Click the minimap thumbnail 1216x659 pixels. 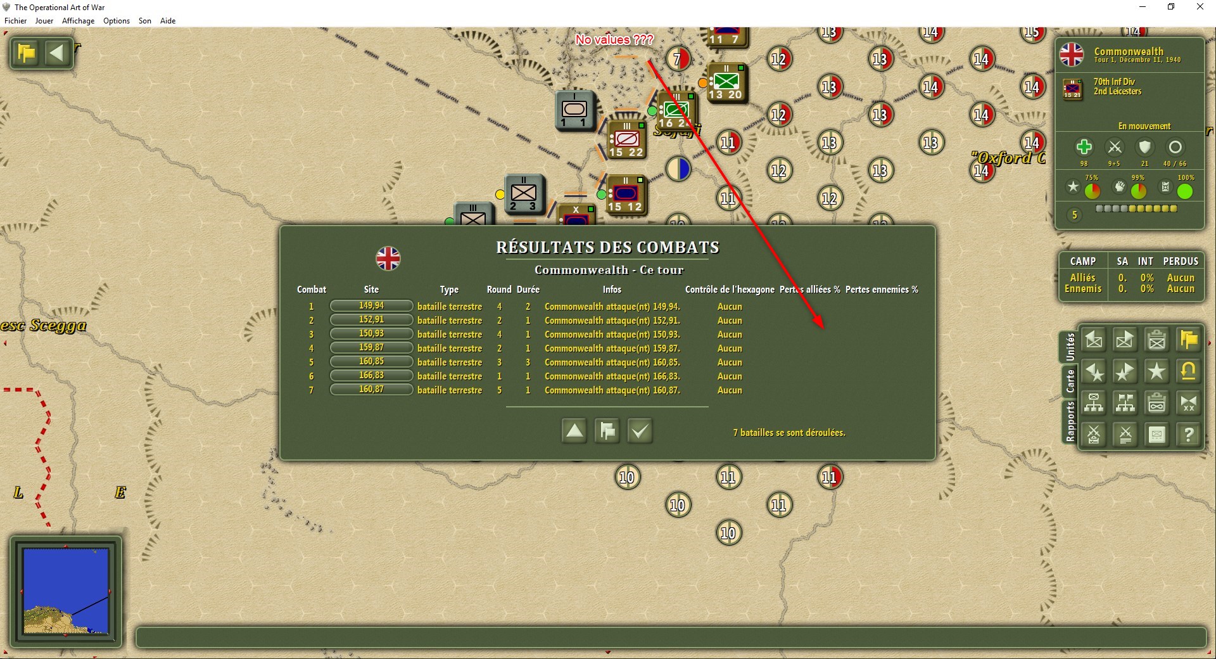pos(66,591)
